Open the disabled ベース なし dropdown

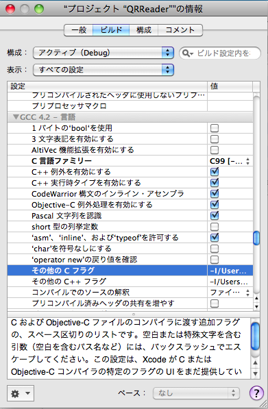point(196,393)
